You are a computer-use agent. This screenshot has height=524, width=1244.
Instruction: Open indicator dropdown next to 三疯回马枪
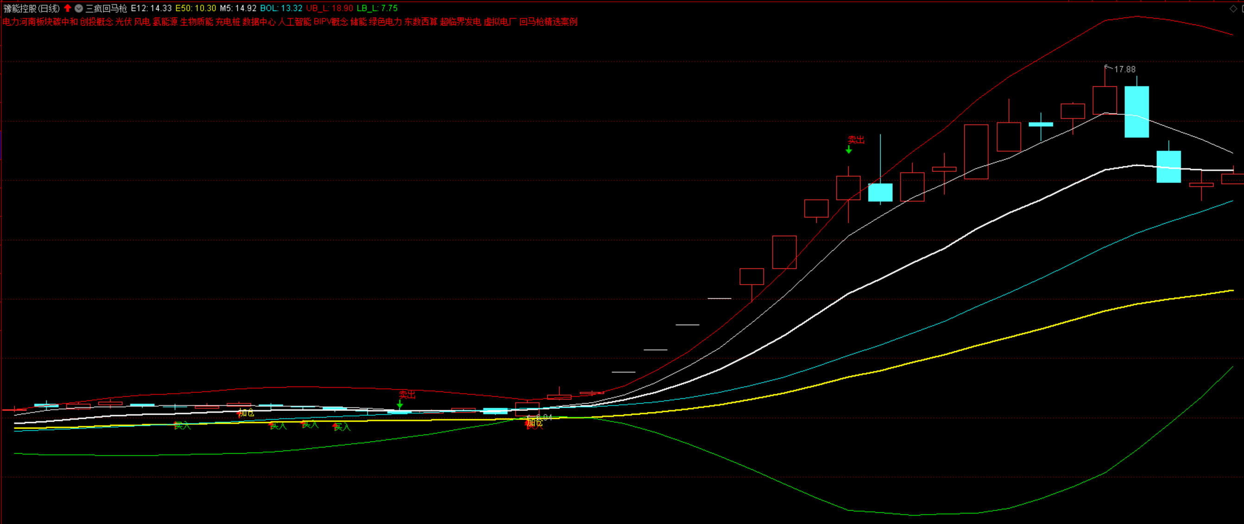tap(79, 8)
